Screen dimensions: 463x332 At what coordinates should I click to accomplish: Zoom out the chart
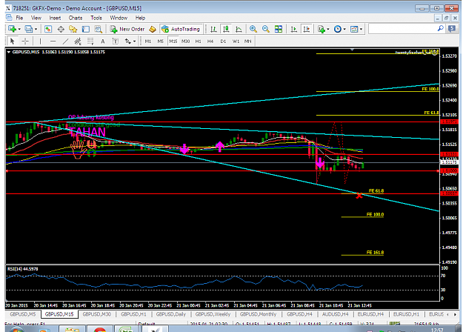pos(266,29)
